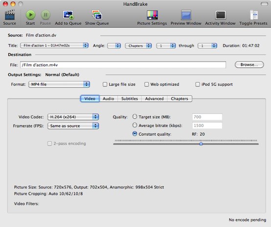Image resolution: width=271 pixels, height=227 pixels.
Task: Switch to the Subtitles tab
Action: pyautogui.click(x=130, y=99)
